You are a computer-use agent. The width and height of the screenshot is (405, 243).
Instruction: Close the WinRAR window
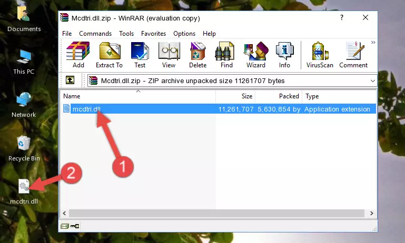(365, 17)
